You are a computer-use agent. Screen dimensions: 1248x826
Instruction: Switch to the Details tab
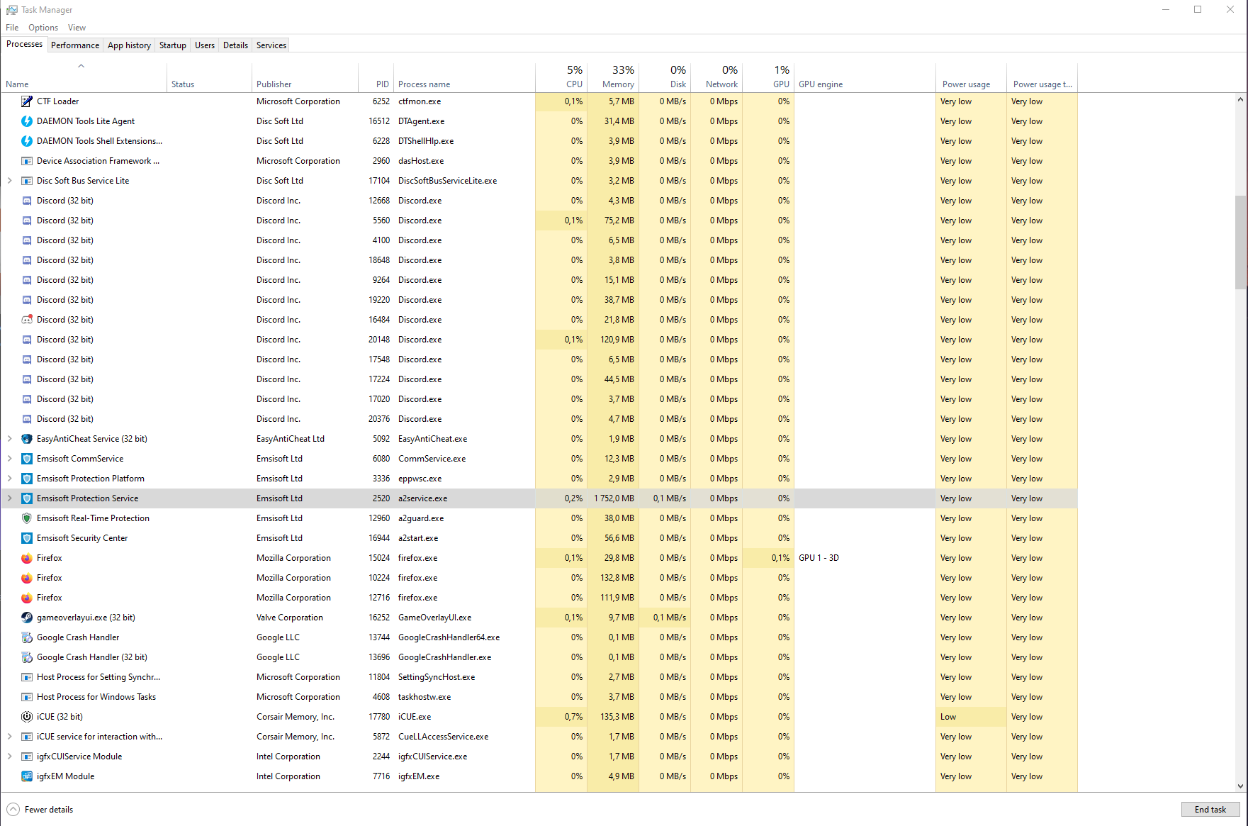pos(235,45)
